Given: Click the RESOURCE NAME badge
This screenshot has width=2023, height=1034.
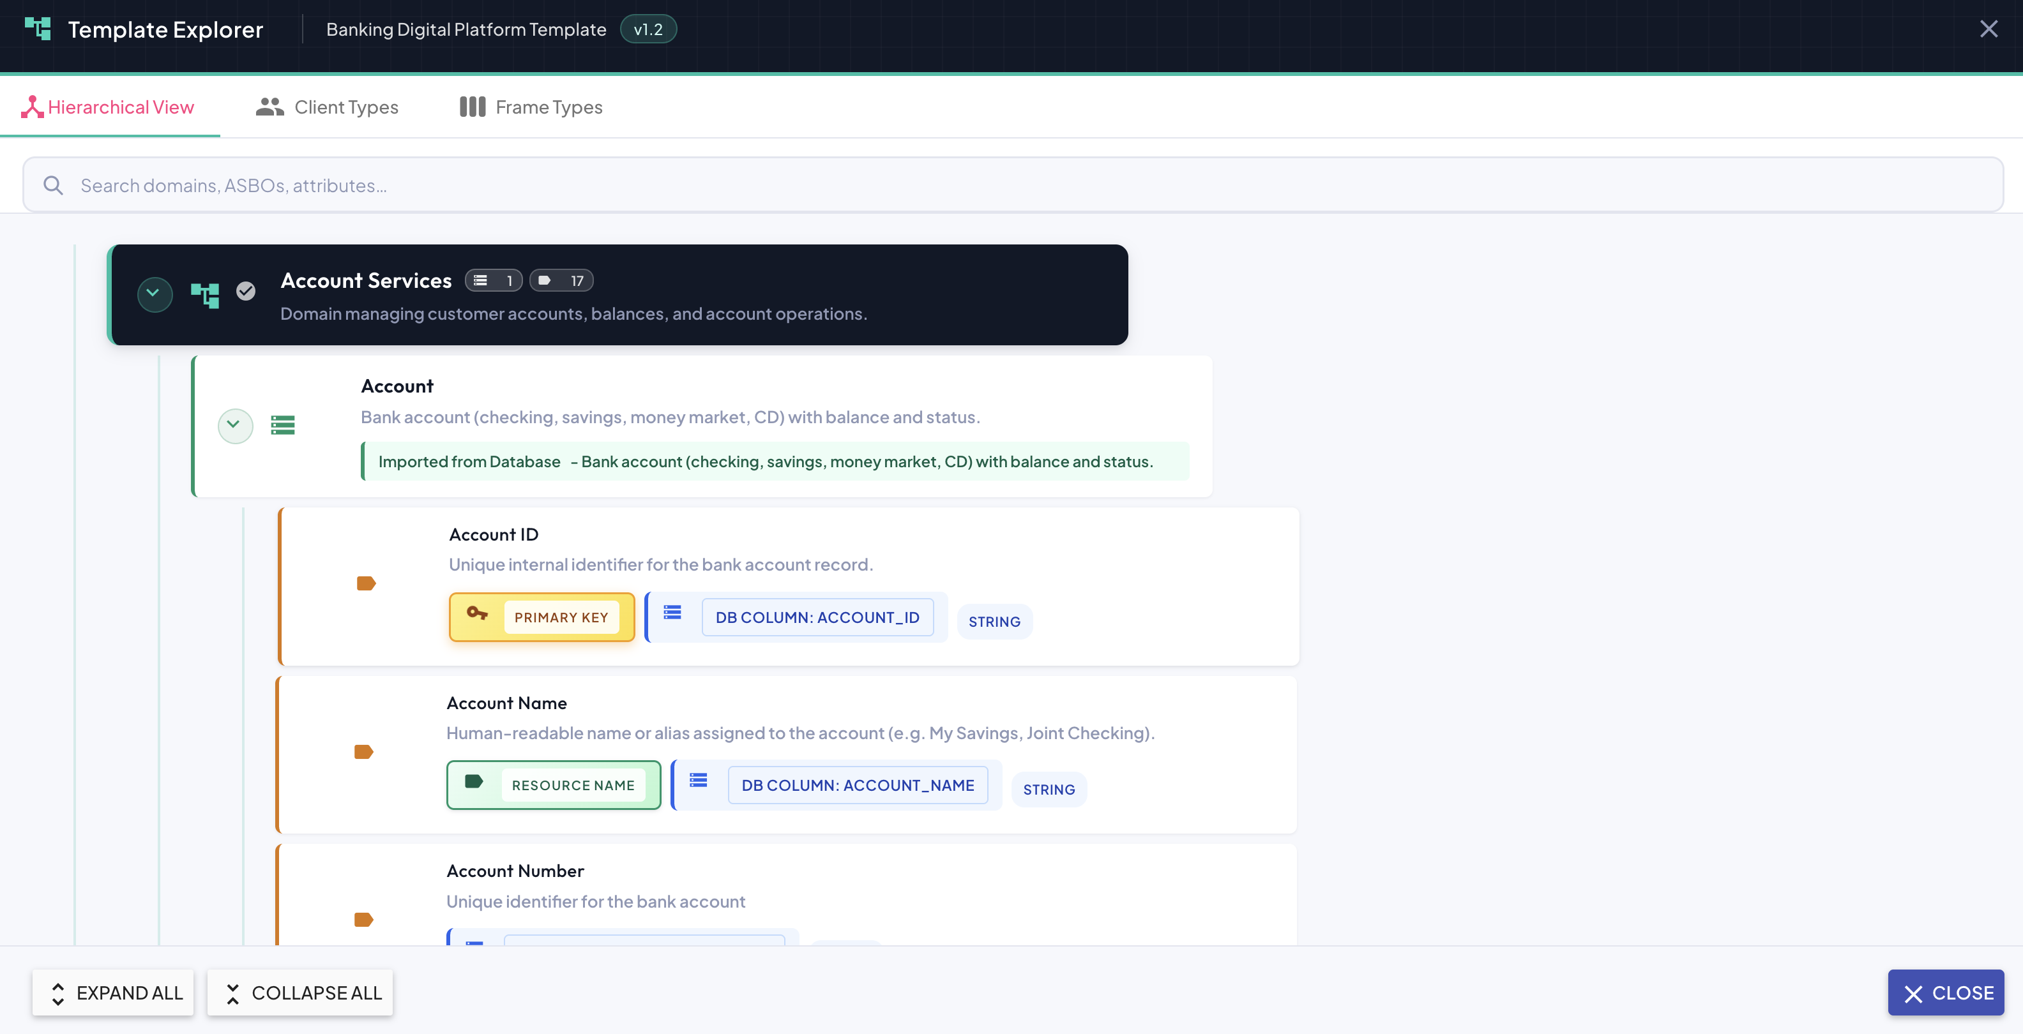Looking at the screenshot, I should click(554, 785).
